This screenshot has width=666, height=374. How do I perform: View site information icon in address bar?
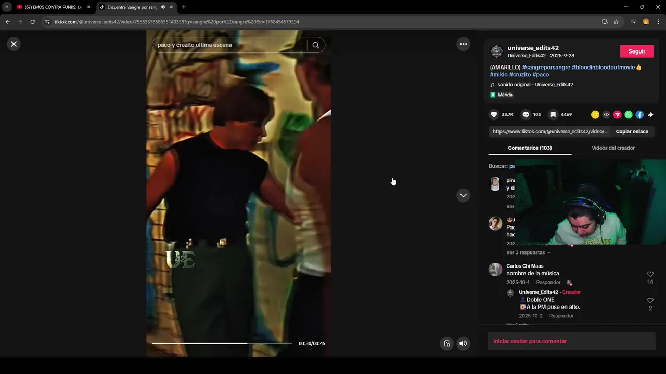point(47,22)
